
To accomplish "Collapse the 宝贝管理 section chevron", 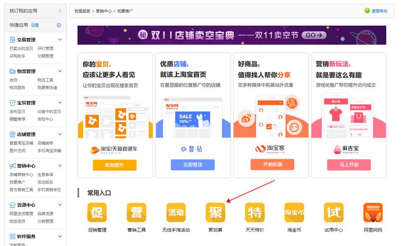I will pos(60,102).
